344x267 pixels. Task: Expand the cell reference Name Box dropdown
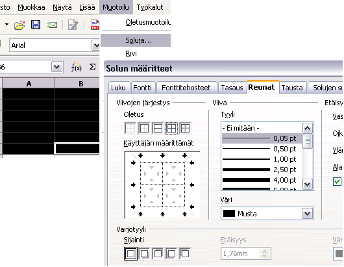(57, 67)
